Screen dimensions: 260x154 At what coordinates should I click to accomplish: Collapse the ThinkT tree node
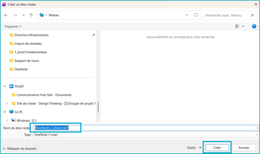[5, 86]
